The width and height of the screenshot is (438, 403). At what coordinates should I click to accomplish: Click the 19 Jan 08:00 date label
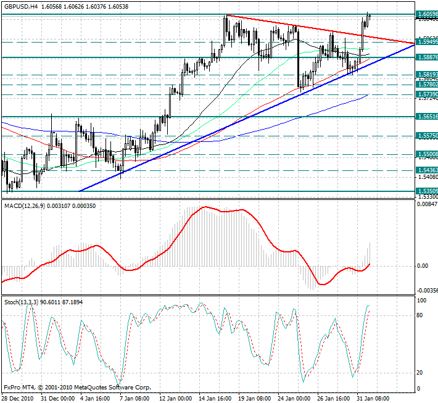click(255, 399)
